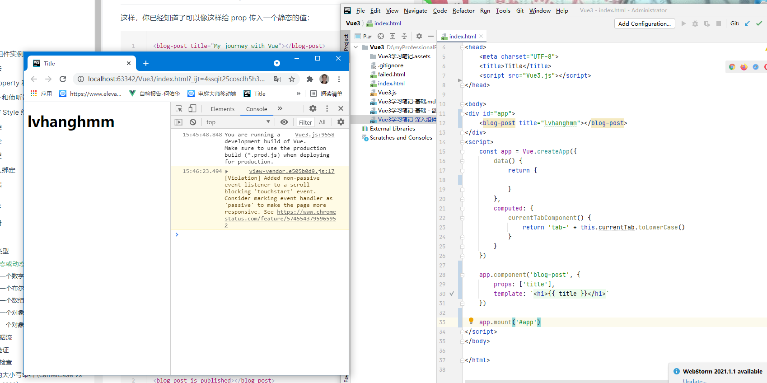This screenshot has height=383, width=767.
Task: Click collapse all in the Project panel
Action: pos(404,36)
